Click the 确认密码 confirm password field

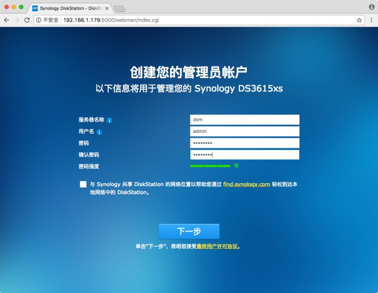pyautogui.click(x=245, y=155)
